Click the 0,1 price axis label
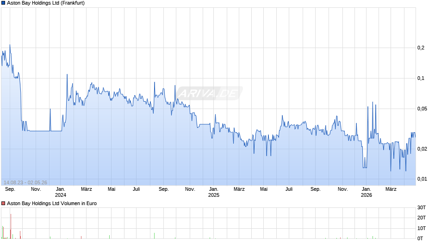 tap(421, 78)
